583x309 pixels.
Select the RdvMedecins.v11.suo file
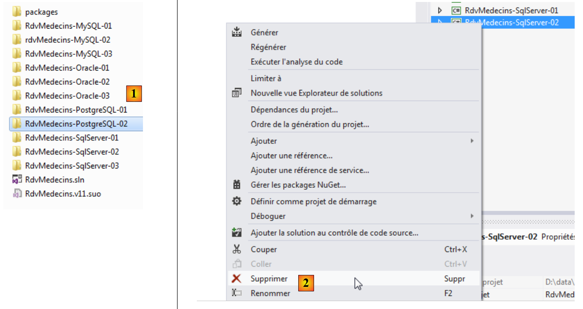(x=63, y=194)
